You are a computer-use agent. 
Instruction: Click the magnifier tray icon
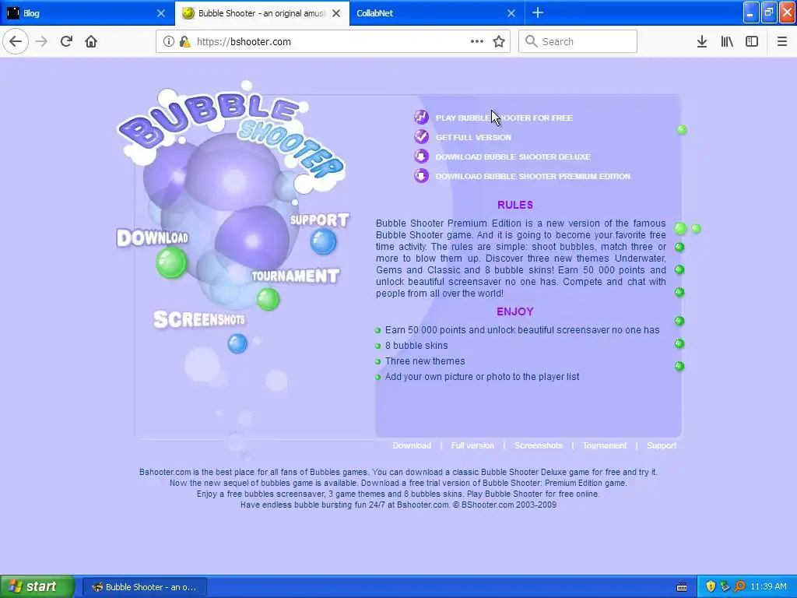pyautogui.click(x=739, y=587)
